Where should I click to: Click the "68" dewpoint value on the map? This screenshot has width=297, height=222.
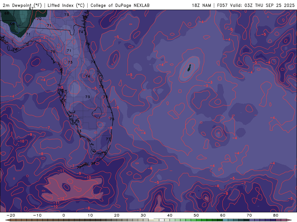(7, 13)
